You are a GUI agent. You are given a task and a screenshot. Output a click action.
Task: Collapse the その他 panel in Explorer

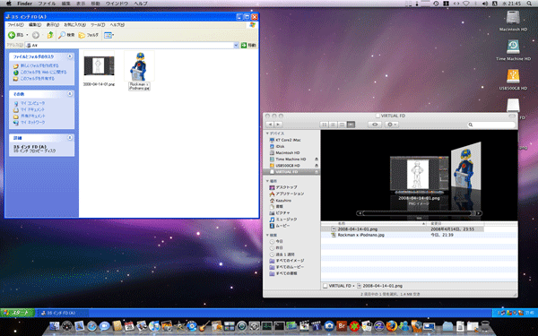pos(70,93)
